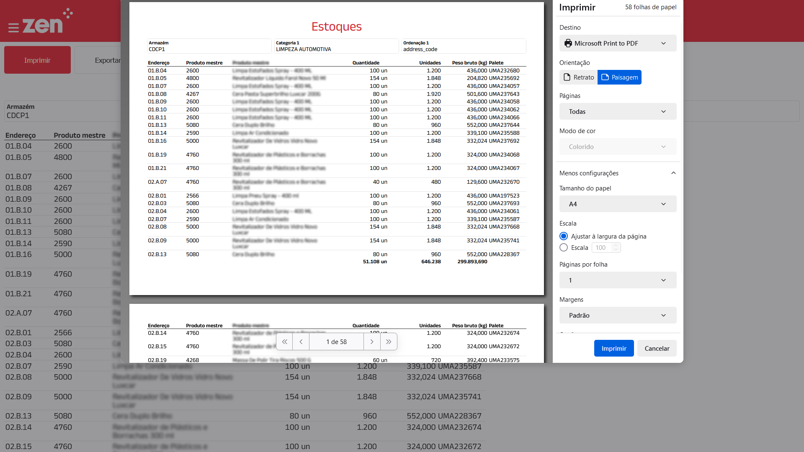Screen dimensions: 804x452
Task: Open the Páginas por folha dropdown
Action: click(x=618, y=280)
